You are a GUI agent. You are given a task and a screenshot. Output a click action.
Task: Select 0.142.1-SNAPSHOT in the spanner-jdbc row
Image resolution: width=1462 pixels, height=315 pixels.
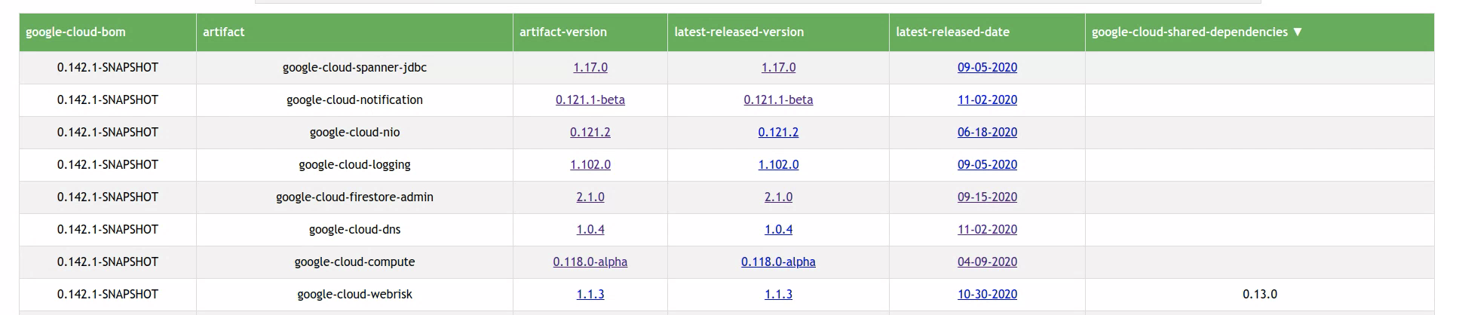(108, 67)
